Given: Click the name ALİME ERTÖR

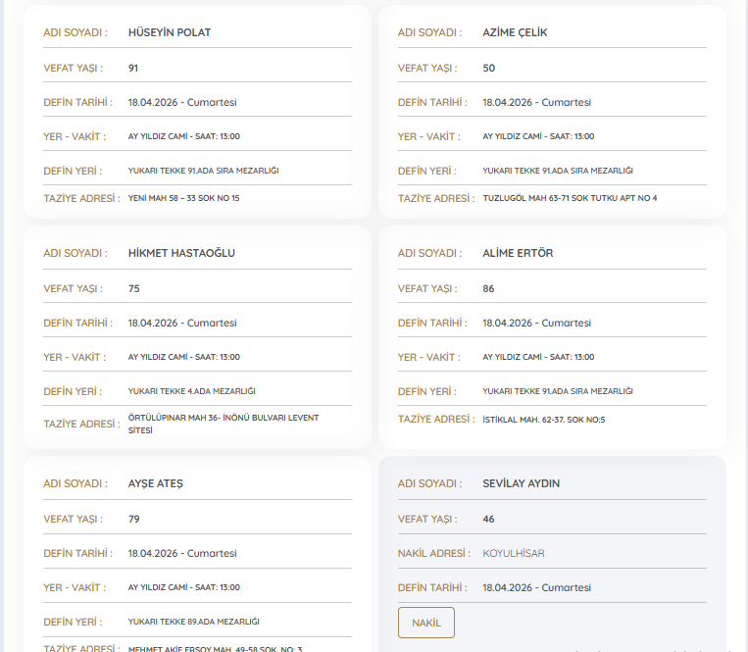Looking at the screenshot, I should [518, 253].
